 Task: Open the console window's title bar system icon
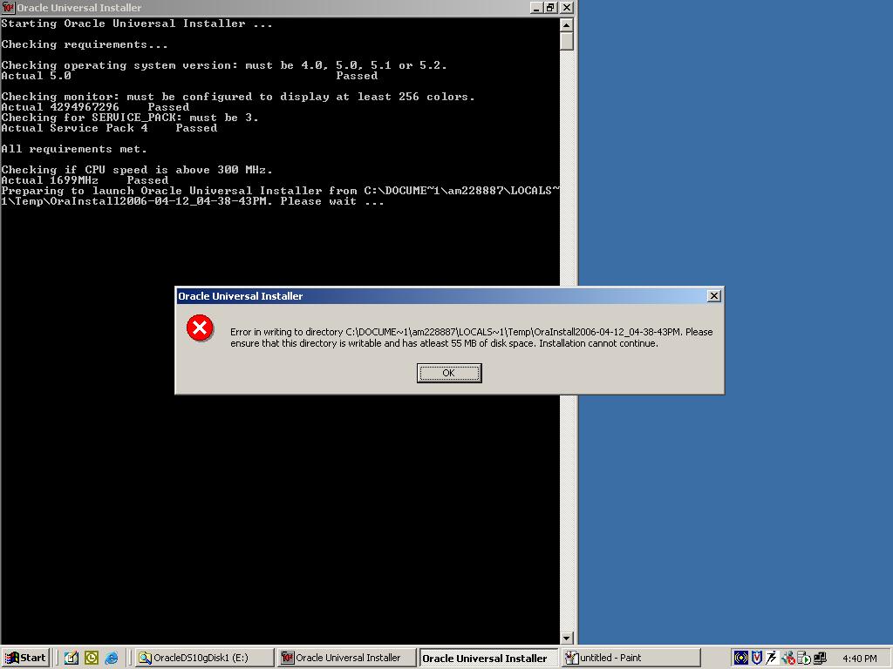click(x=8, y=7)
